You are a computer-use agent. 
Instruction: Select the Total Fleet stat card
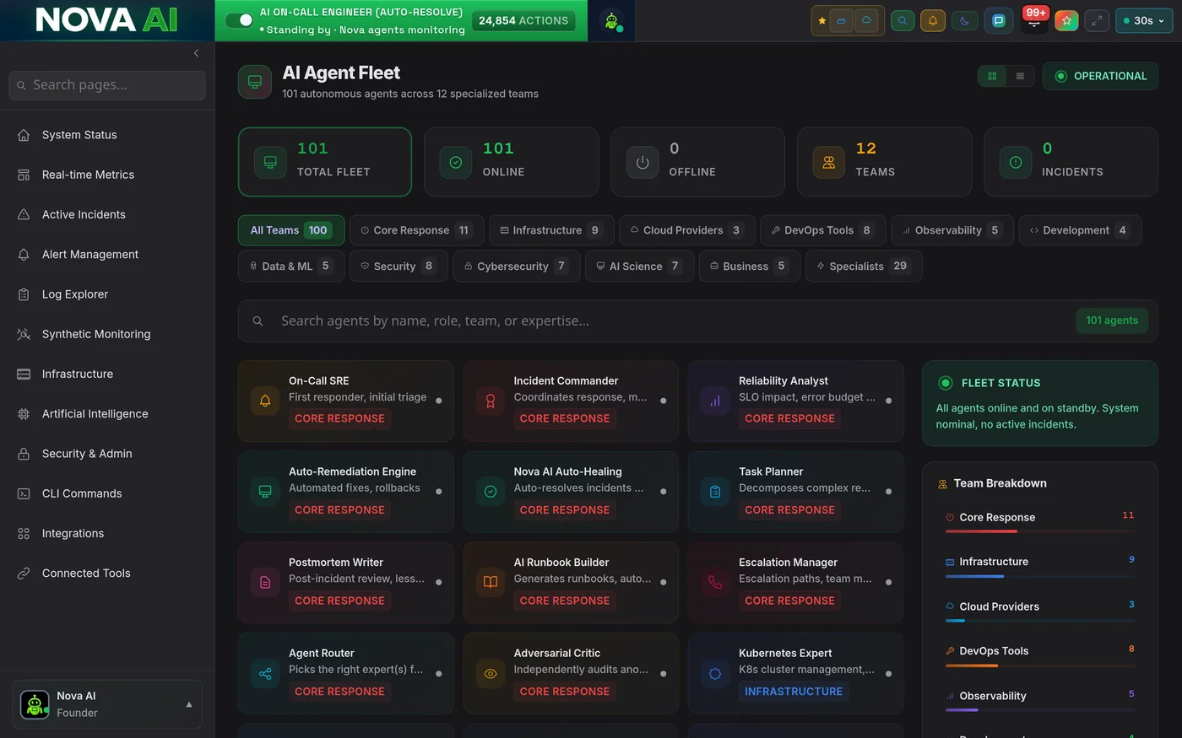[325, 162]
